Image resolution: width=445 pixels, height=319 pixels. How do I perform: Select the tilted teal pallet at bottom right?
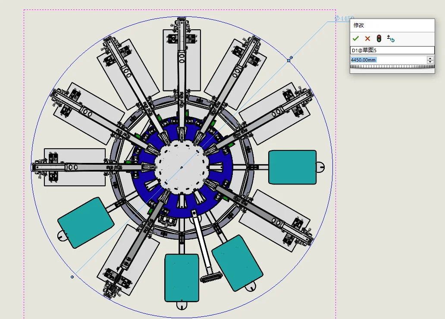pyautogui.click(x=237, y=263)
